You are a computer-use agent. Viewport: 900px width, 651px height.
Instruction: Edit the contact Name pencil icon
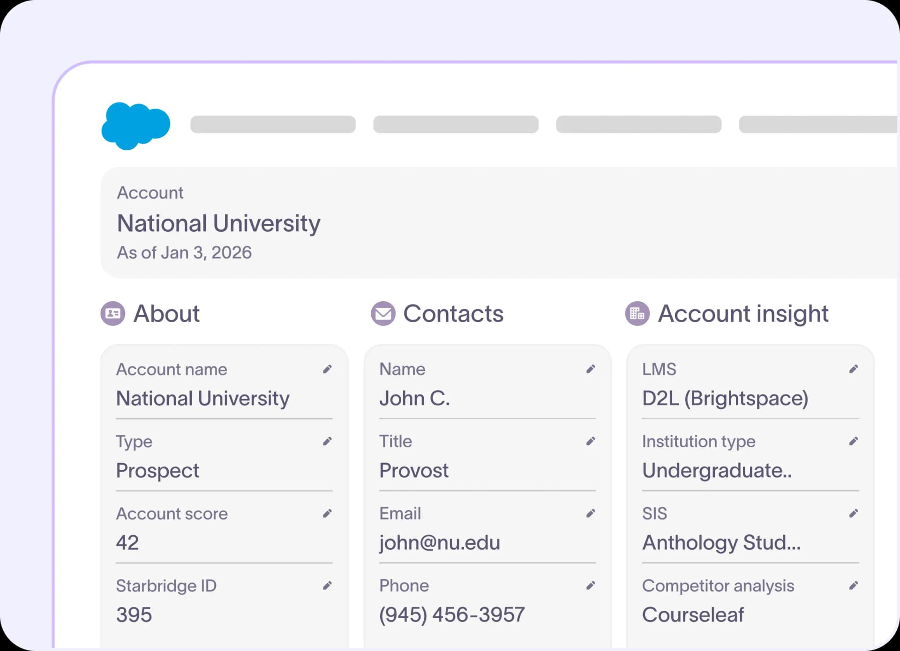tap(591, 370)
